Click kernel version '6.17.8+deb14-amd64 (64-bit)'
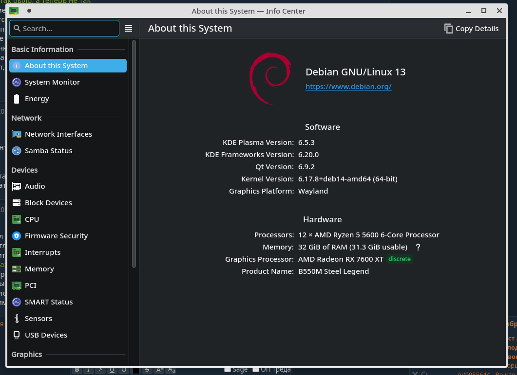This screenshot has height=375, width=517. [347, 179]
